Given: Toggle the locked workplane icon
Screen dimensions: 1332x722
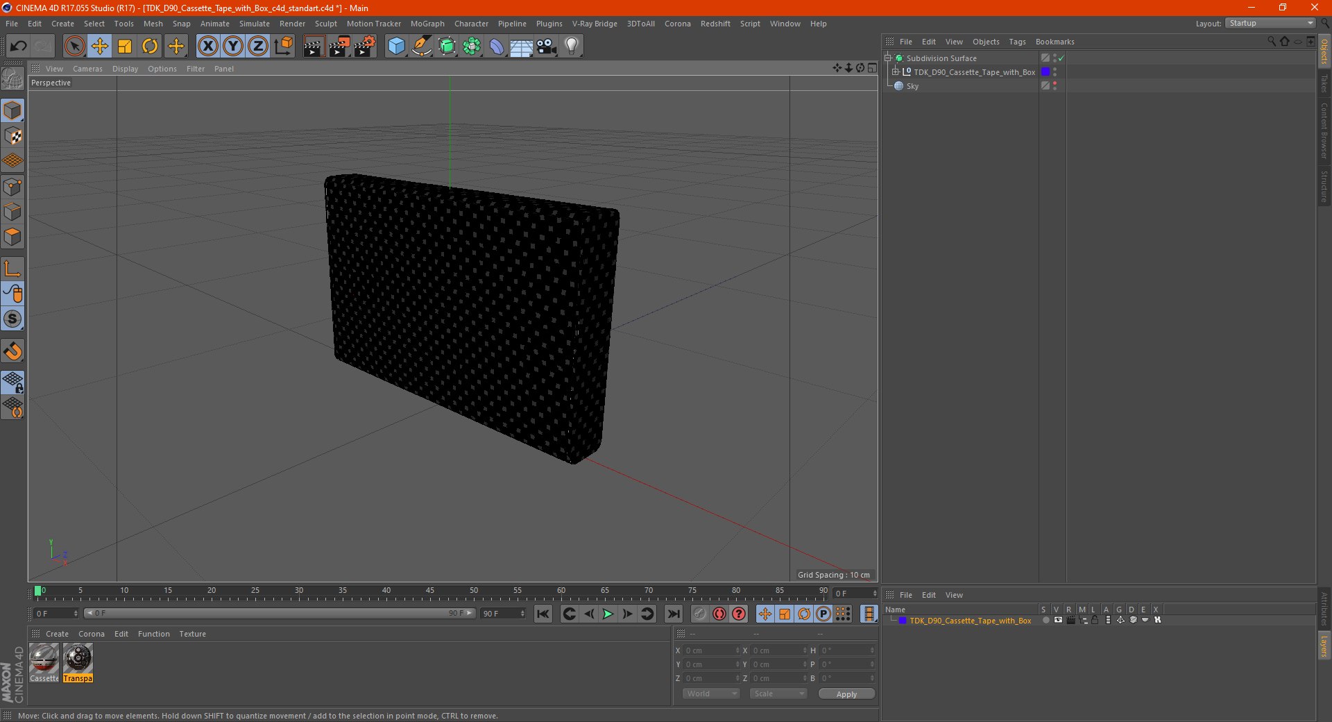Looking at the screenshot, I should pyautogui.click(x=12, y=382).
